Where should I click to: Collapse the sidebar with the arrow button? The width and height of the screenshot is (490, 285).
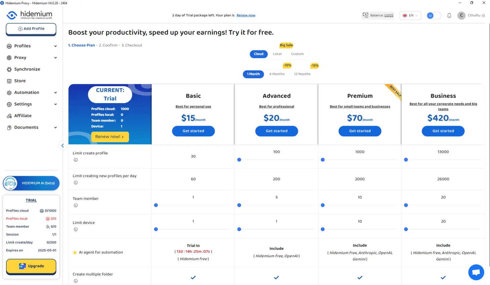[63, 146]
